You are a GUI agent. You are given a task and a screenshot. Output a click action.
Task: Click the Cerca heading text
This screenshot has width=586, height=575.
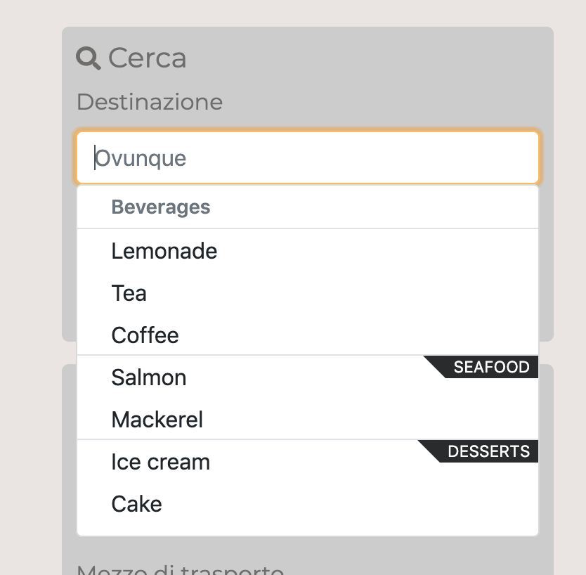click(147, 58)
